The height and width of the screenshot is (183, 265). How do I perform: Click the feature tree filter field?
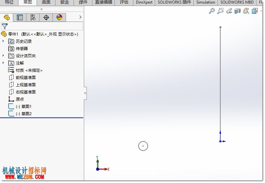[x=42, y=26]
